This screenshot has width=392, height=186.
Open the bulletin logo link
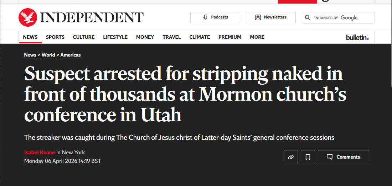[357, 37]
